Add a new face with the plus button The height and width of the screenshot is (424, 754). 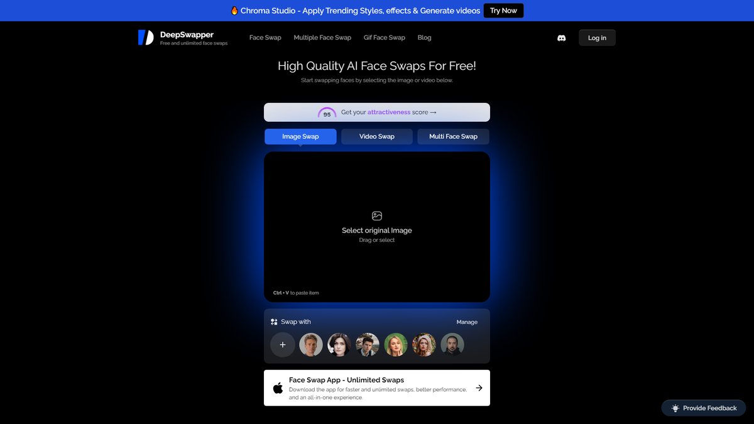point(283,345)
